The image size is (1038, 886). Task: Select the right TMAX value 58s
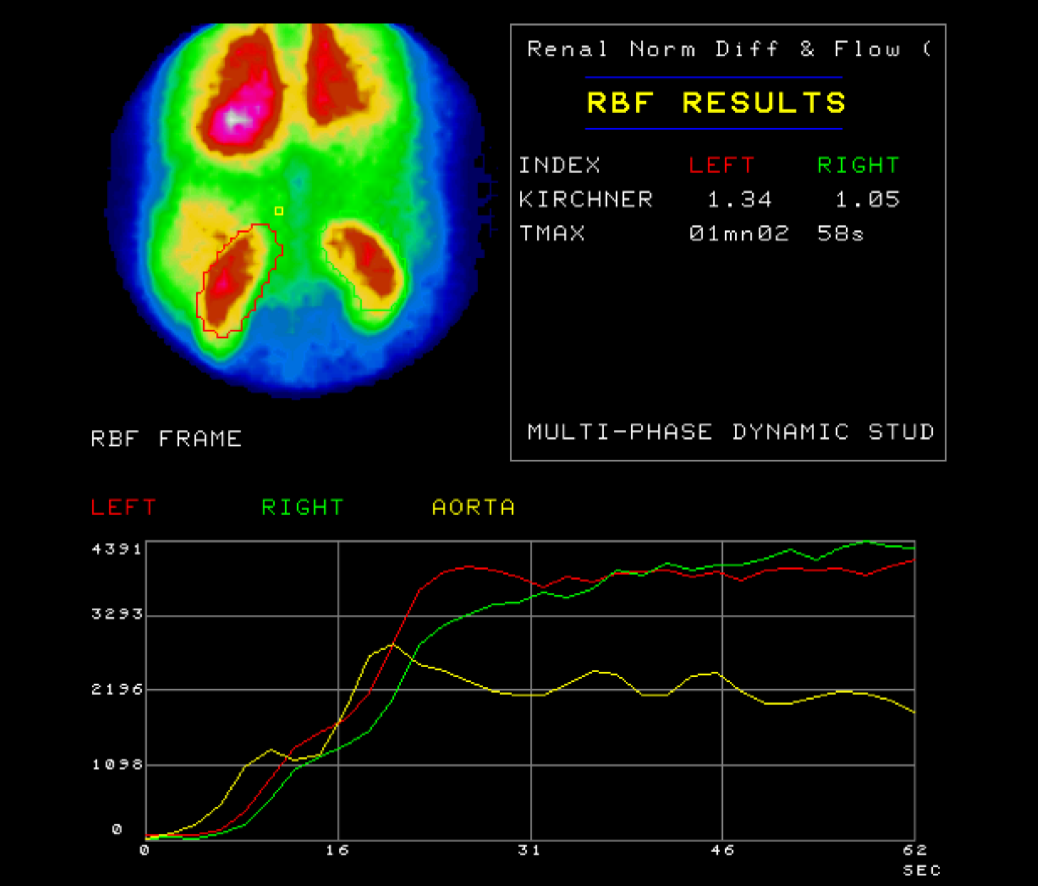pos(840,233)
